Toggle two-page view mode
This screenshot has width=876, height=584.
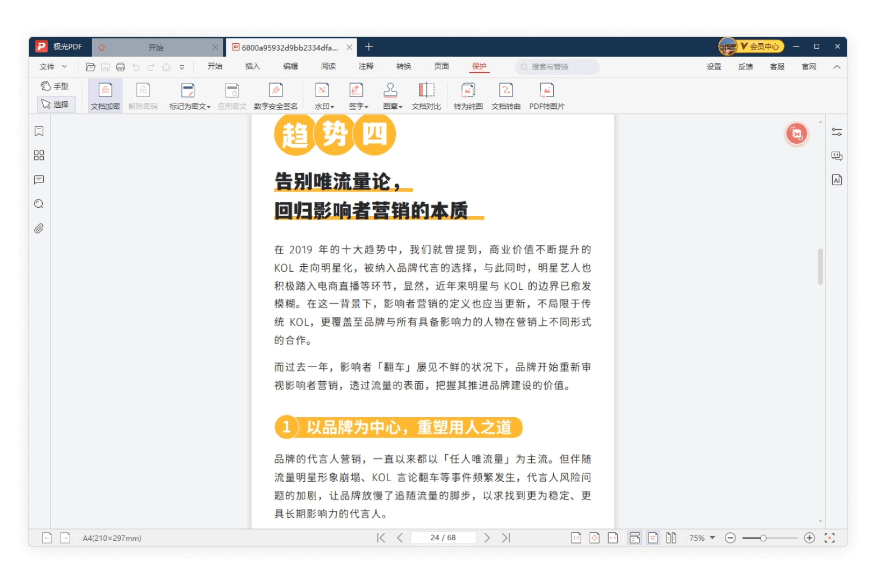[x=671, y=538]
